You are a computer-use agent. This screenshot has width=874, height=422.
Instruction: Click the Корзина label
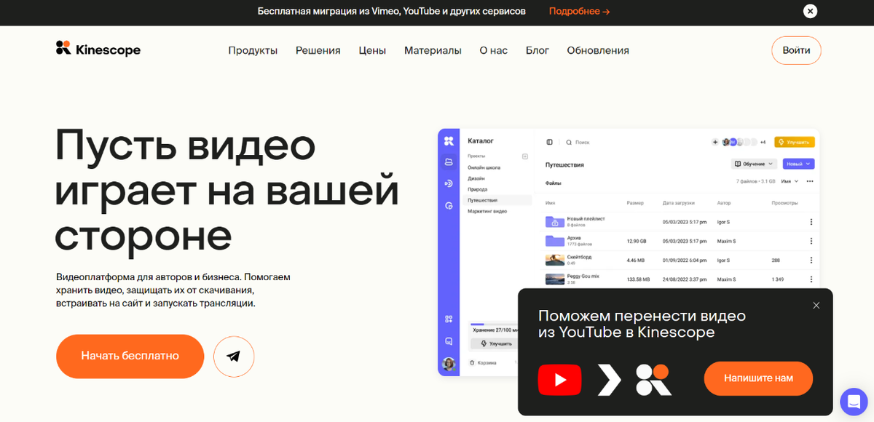coord(487,362)
